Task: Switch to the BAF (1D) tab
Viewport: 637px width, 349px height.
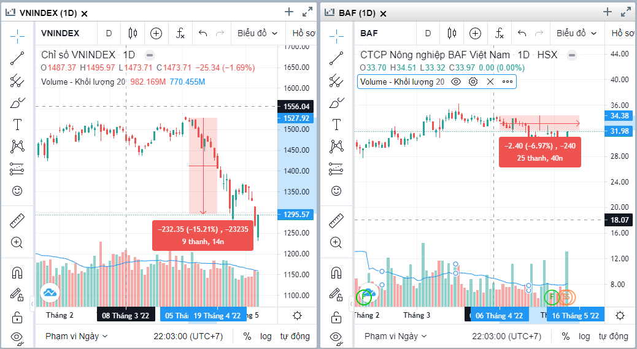Action: 359,13
